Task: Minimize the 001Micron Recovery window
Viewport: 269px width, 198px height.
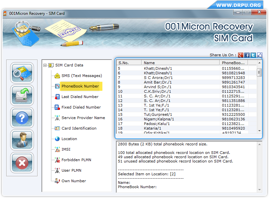Action: click(238, 12)
